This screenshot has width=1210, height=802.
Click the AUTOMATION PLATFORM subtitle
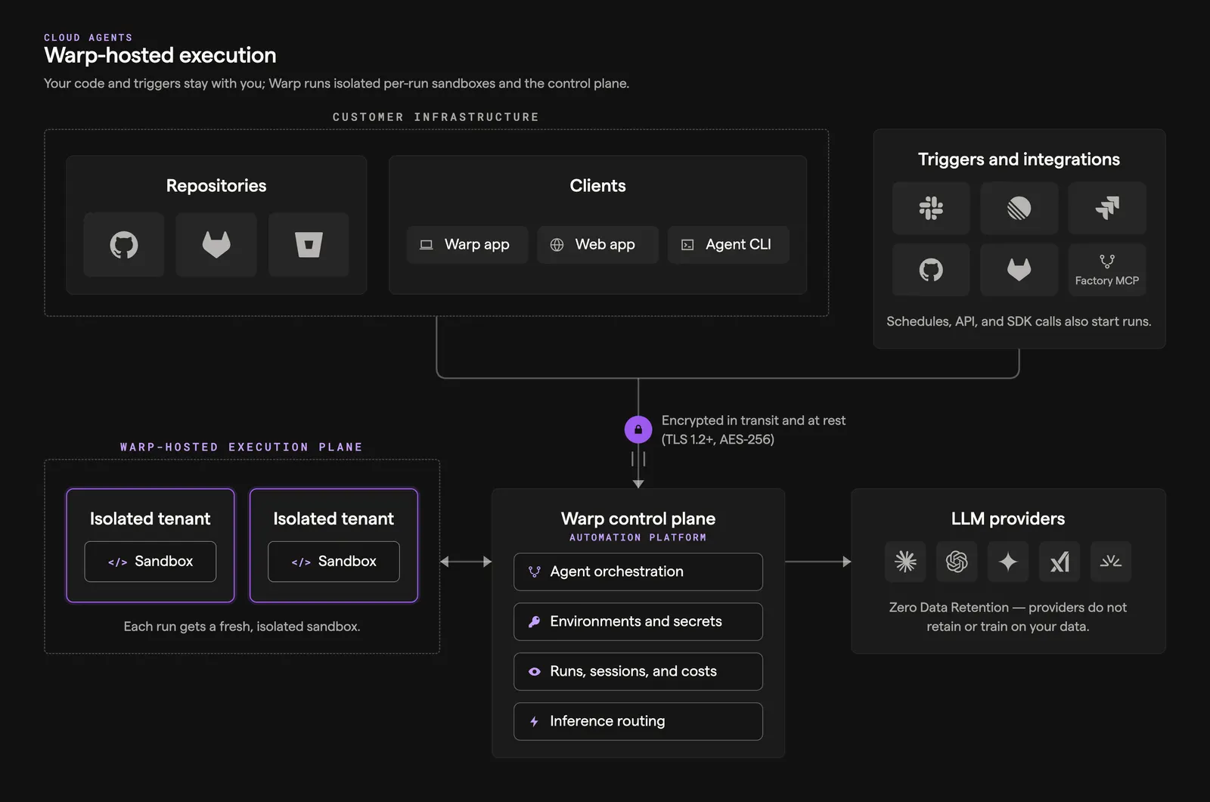(638, 537)
